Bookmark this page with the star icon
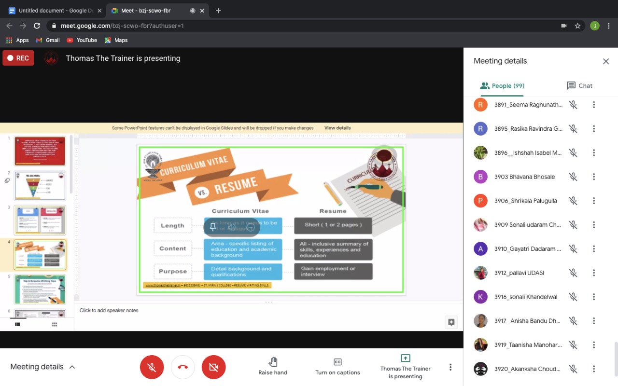The height and width of the screenshot is (386, 618). point(577,26)
